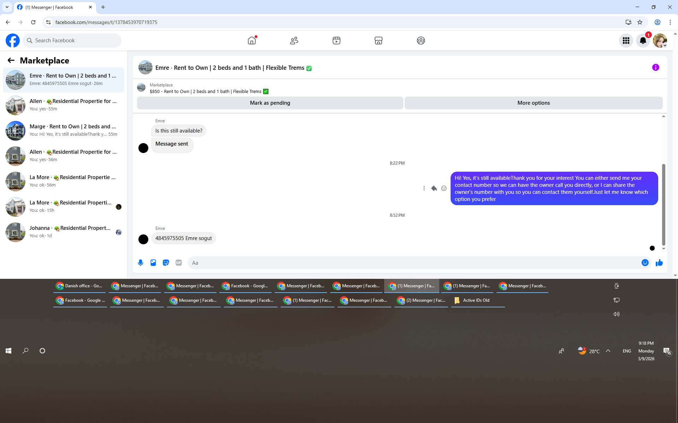Go to Facebook Marketplace tab

click(x=378, y=41)
